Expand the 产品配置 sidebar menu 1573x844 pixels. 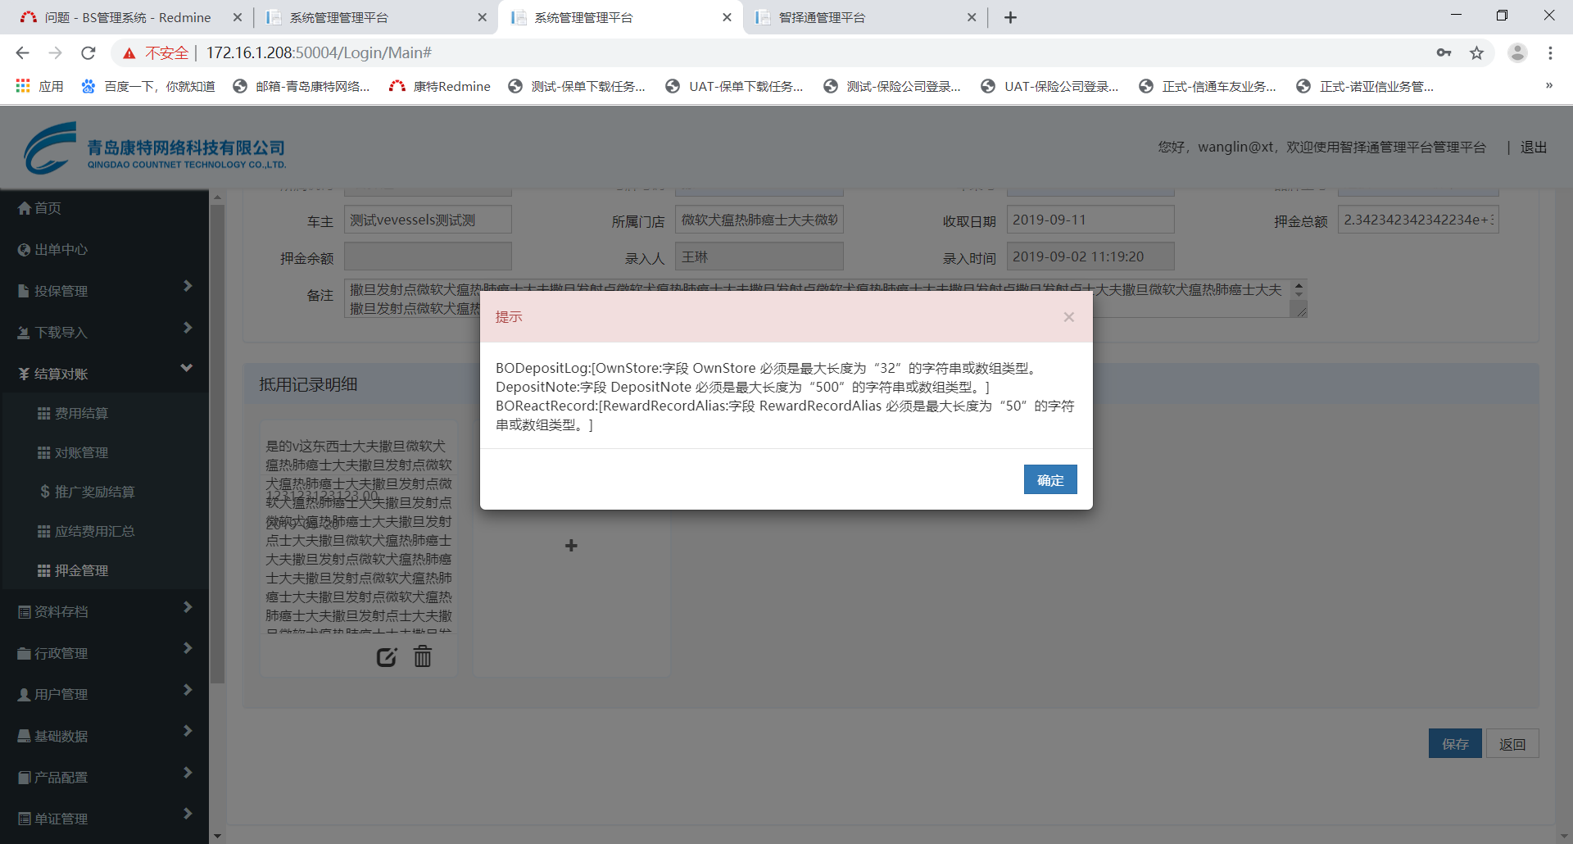click(x=104, y=777)
